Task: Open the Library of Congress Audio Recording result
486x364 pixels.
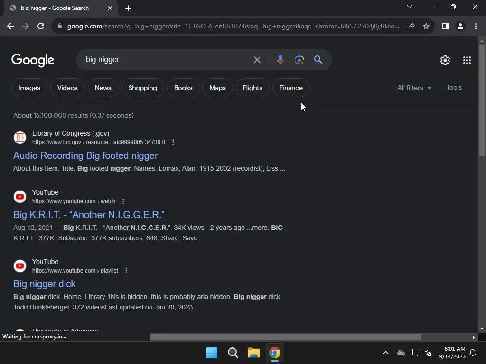Action: (x=85, y=155)
